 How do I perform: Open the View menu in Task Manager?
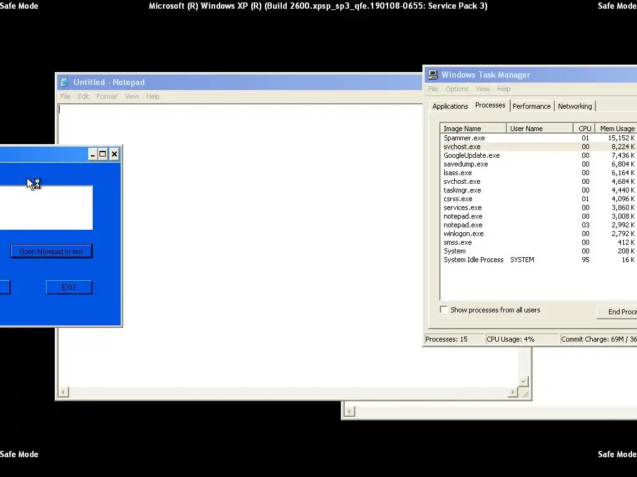483,89
